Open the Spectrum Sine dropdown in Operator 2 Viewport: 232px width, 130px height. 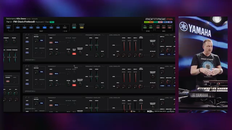click(42, 72)
